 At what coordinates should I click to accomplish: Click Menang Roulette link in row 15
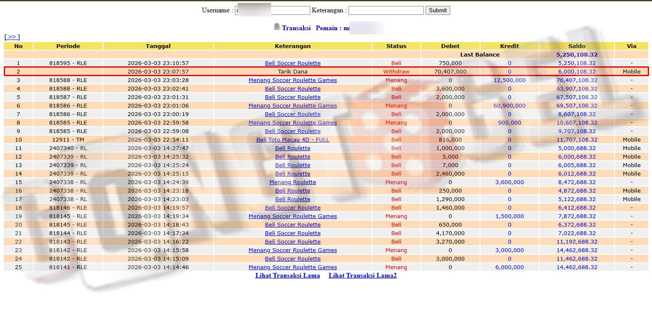pyautogui.click(x=292, y=182)
